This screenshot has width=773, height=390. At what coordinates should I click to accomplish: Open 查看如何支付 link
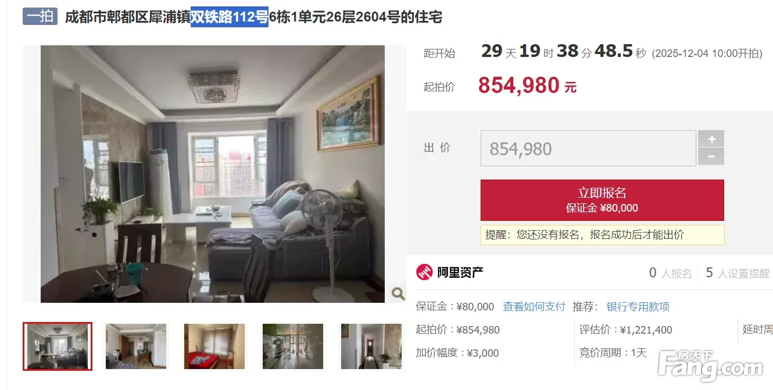pyautogui.click(x=534, y=306)
